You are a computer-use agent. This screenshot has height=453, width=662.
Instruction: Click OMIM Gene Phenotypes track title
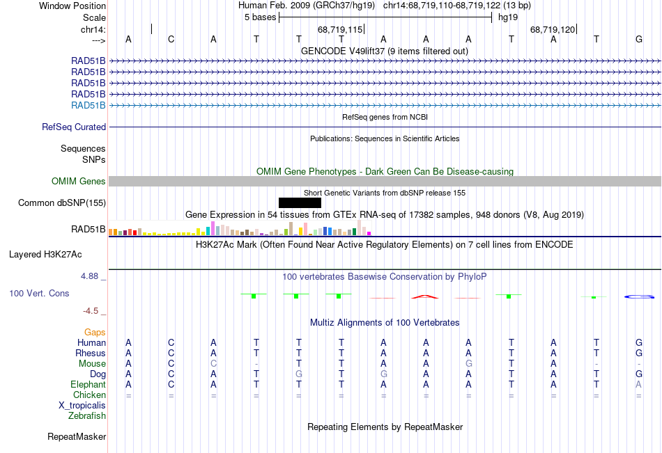click(385, 171)
